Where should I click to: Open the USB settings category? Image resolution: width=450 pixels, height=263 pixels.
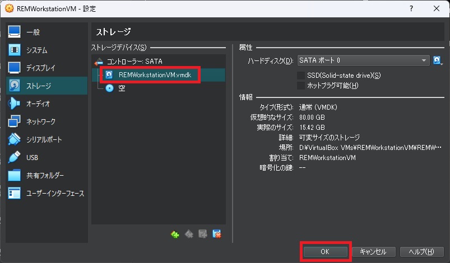[x=47, y=157]
